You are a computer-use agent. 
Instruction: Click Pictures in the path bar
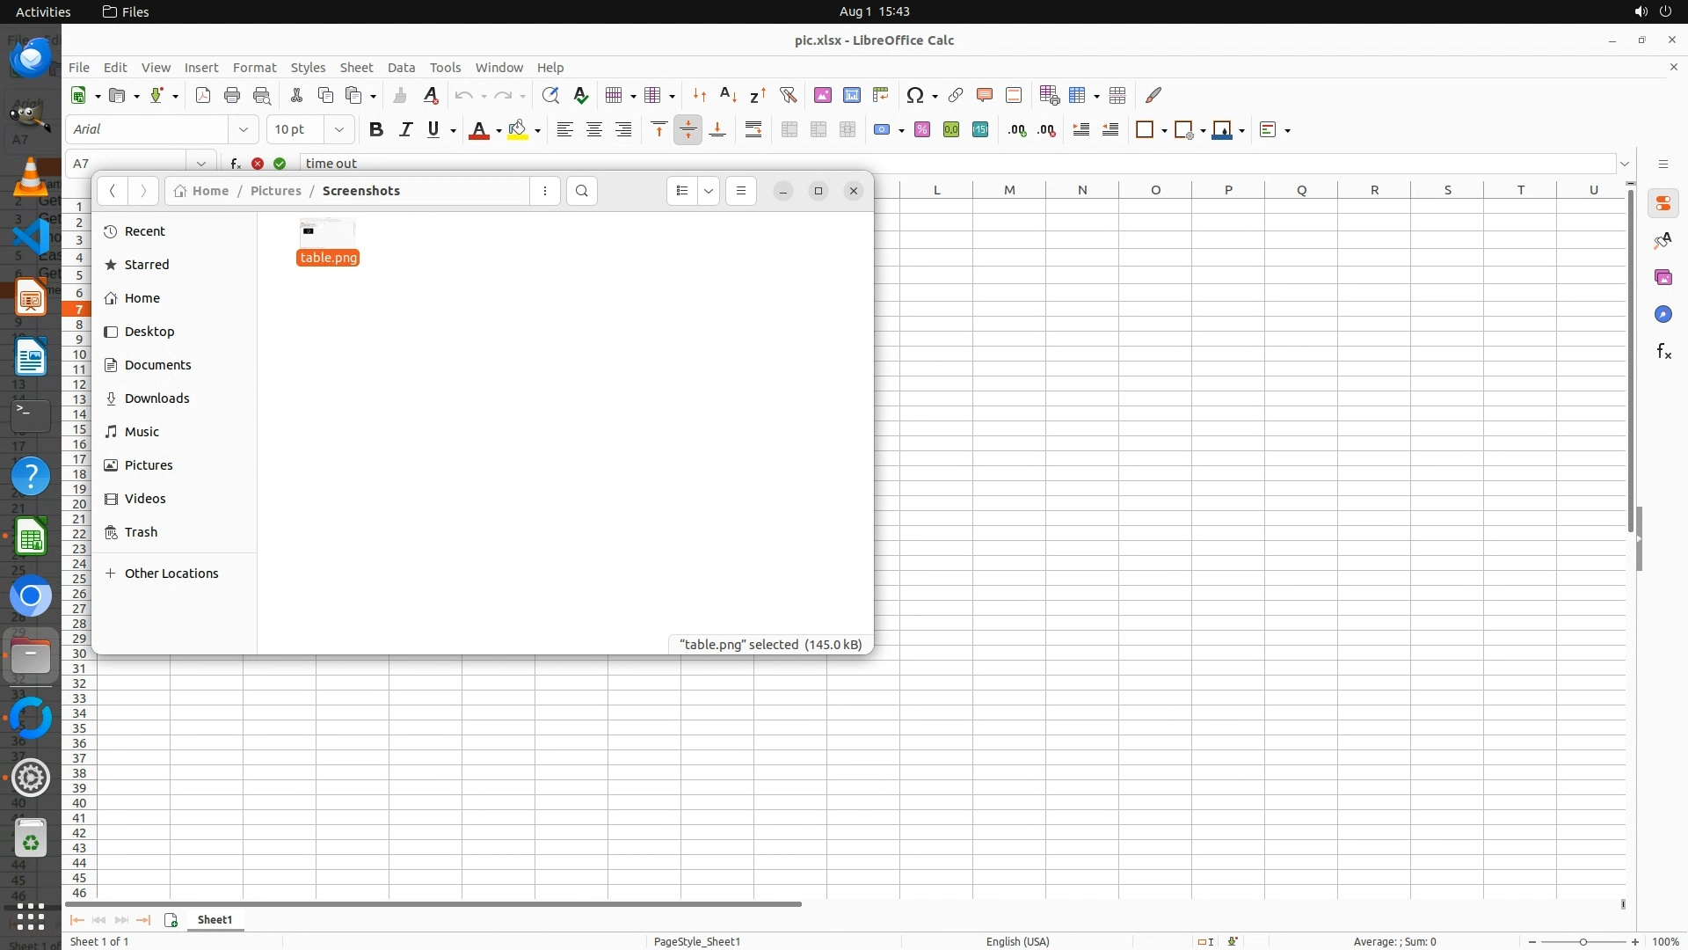pos(275,191)
